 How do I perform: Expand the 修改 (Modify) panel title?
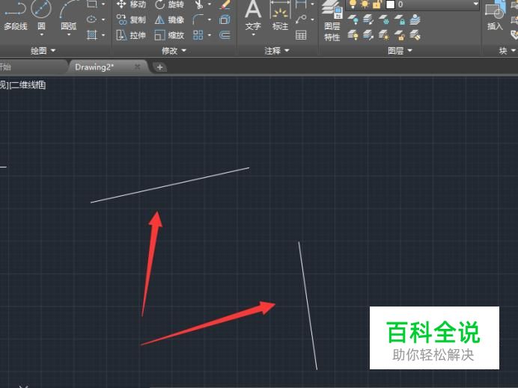(174, 51)
